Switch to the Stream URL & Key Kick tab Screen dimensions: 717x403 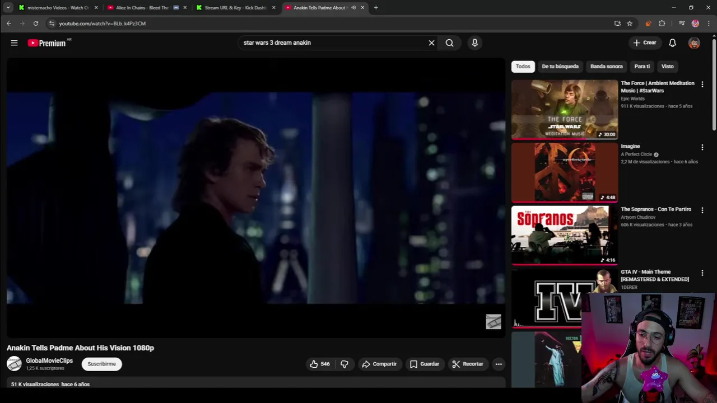pos(235,8)
